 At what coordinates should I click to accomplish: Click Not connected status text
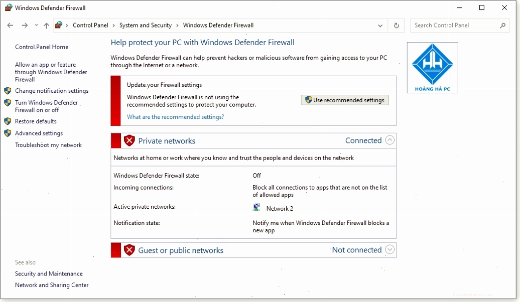(357, 249)
